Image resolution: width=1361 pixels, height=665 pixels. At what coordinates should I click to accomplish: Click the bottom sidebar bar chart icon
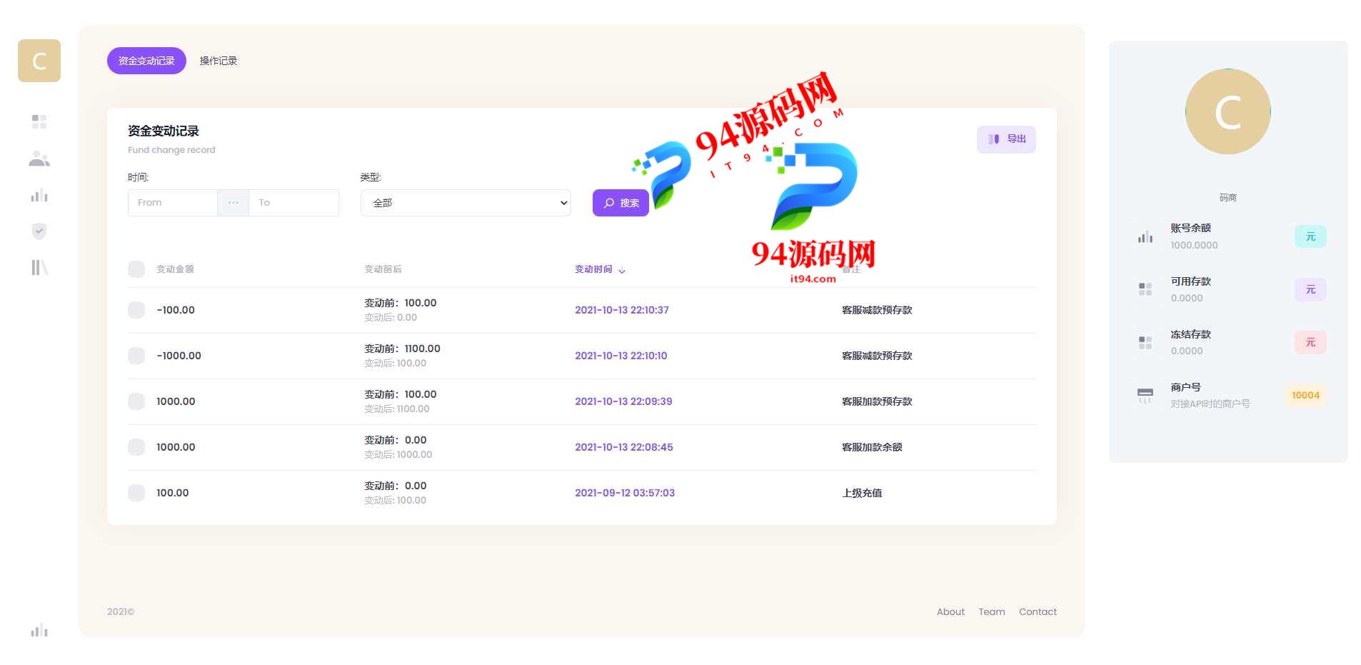39,630
